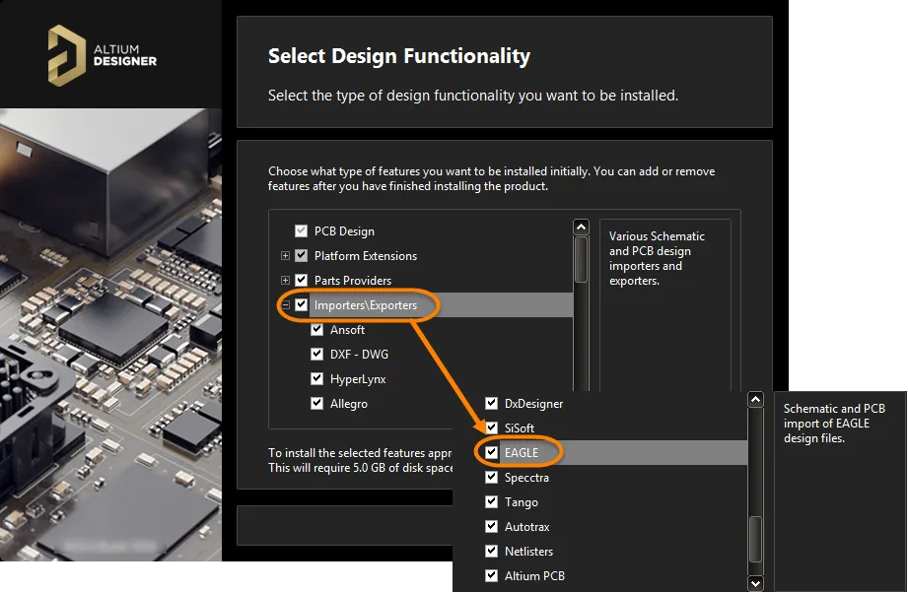The image size is (908, 592).
Task: Click the '5.0 GB of disk space' text
Action: (403, 468)
